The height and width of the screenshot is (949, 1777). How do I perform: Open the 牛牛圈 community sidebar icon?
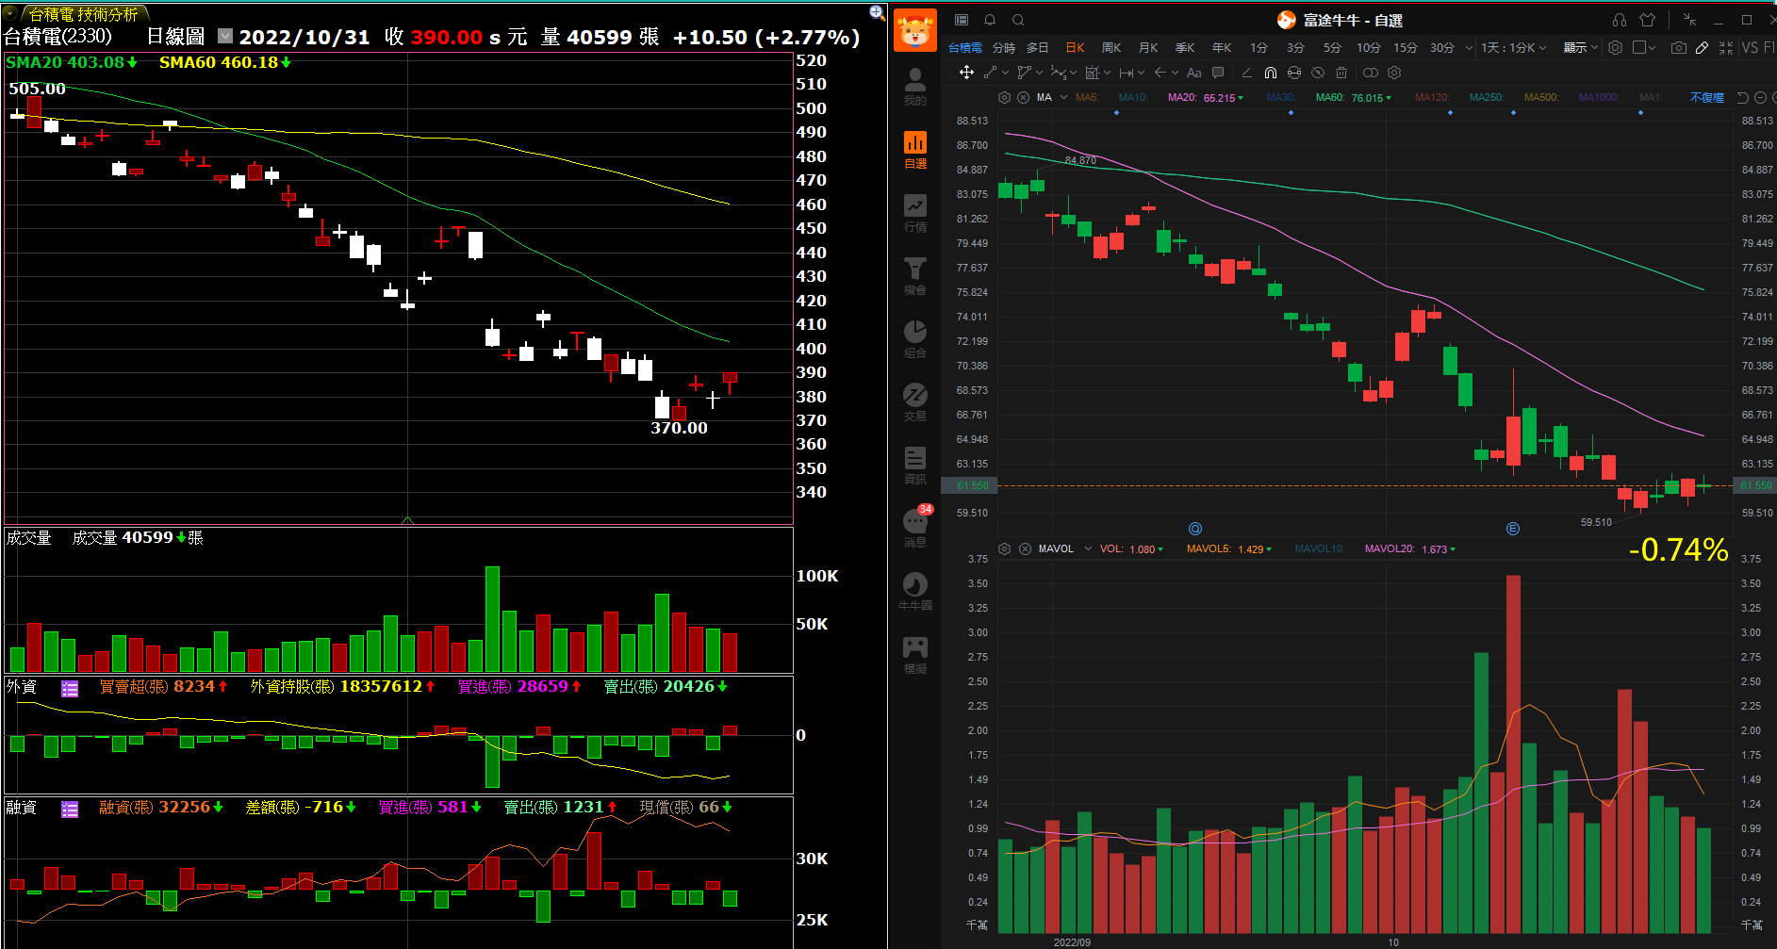pos(914,592)
